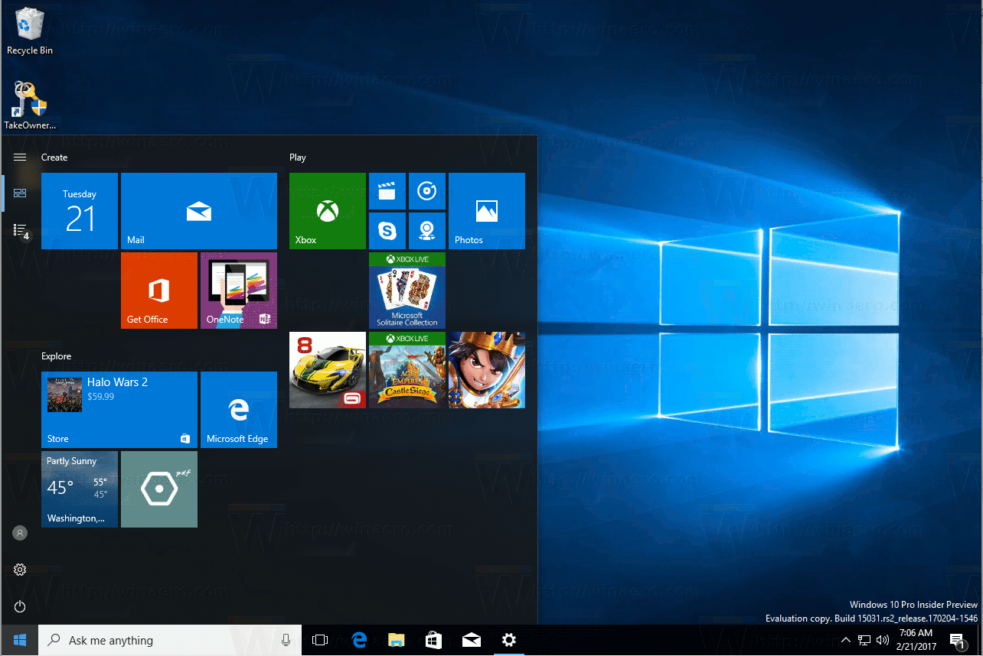Open the Mail icon on the taskbar
The height and width of the screenshot is (656, 983).
(x=471, y=640)
